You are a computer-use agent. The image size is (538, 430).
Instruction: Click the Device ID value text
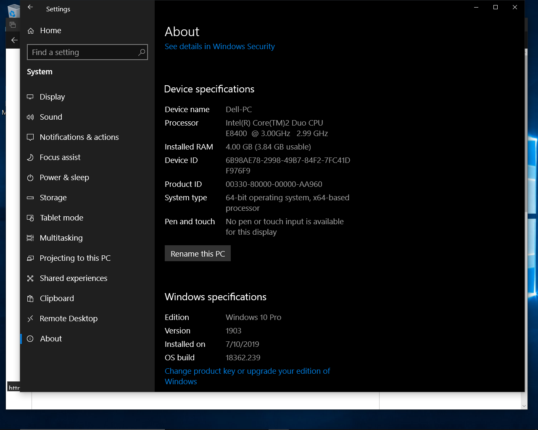(288, 165)
